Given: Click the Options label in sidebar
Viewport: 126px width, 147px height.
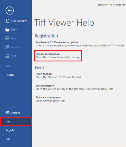Looking at the screenshot, I should [x=15, y=113].
